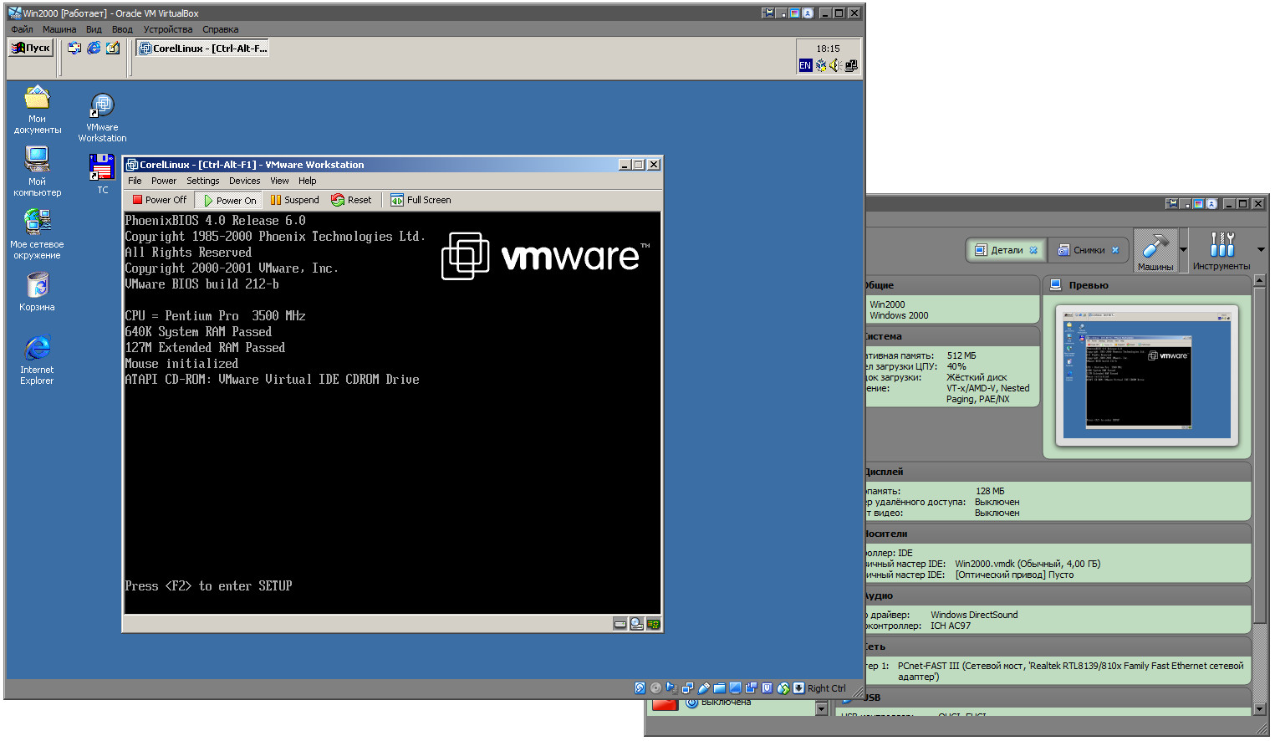Open the Devices menu in VMware Workstation
The image size is (1275, 741).
click(244, 181)
